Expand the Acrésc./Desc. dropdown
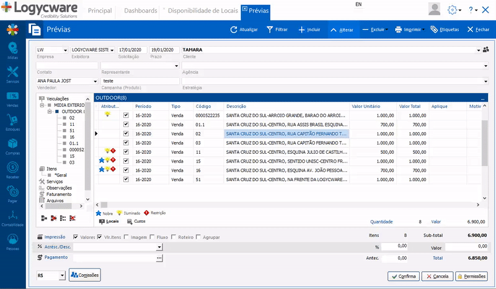Viewport: 496px width, 289px height. [159, 247]
